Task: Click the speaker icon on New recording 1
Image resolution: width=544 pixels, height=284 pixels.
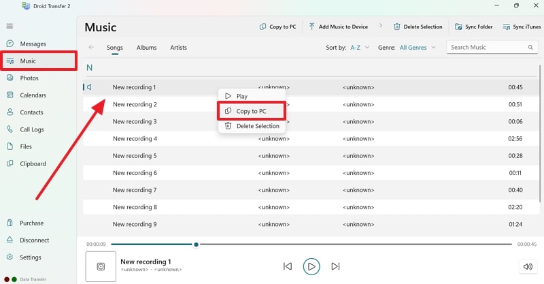Action: coord(89,87)
